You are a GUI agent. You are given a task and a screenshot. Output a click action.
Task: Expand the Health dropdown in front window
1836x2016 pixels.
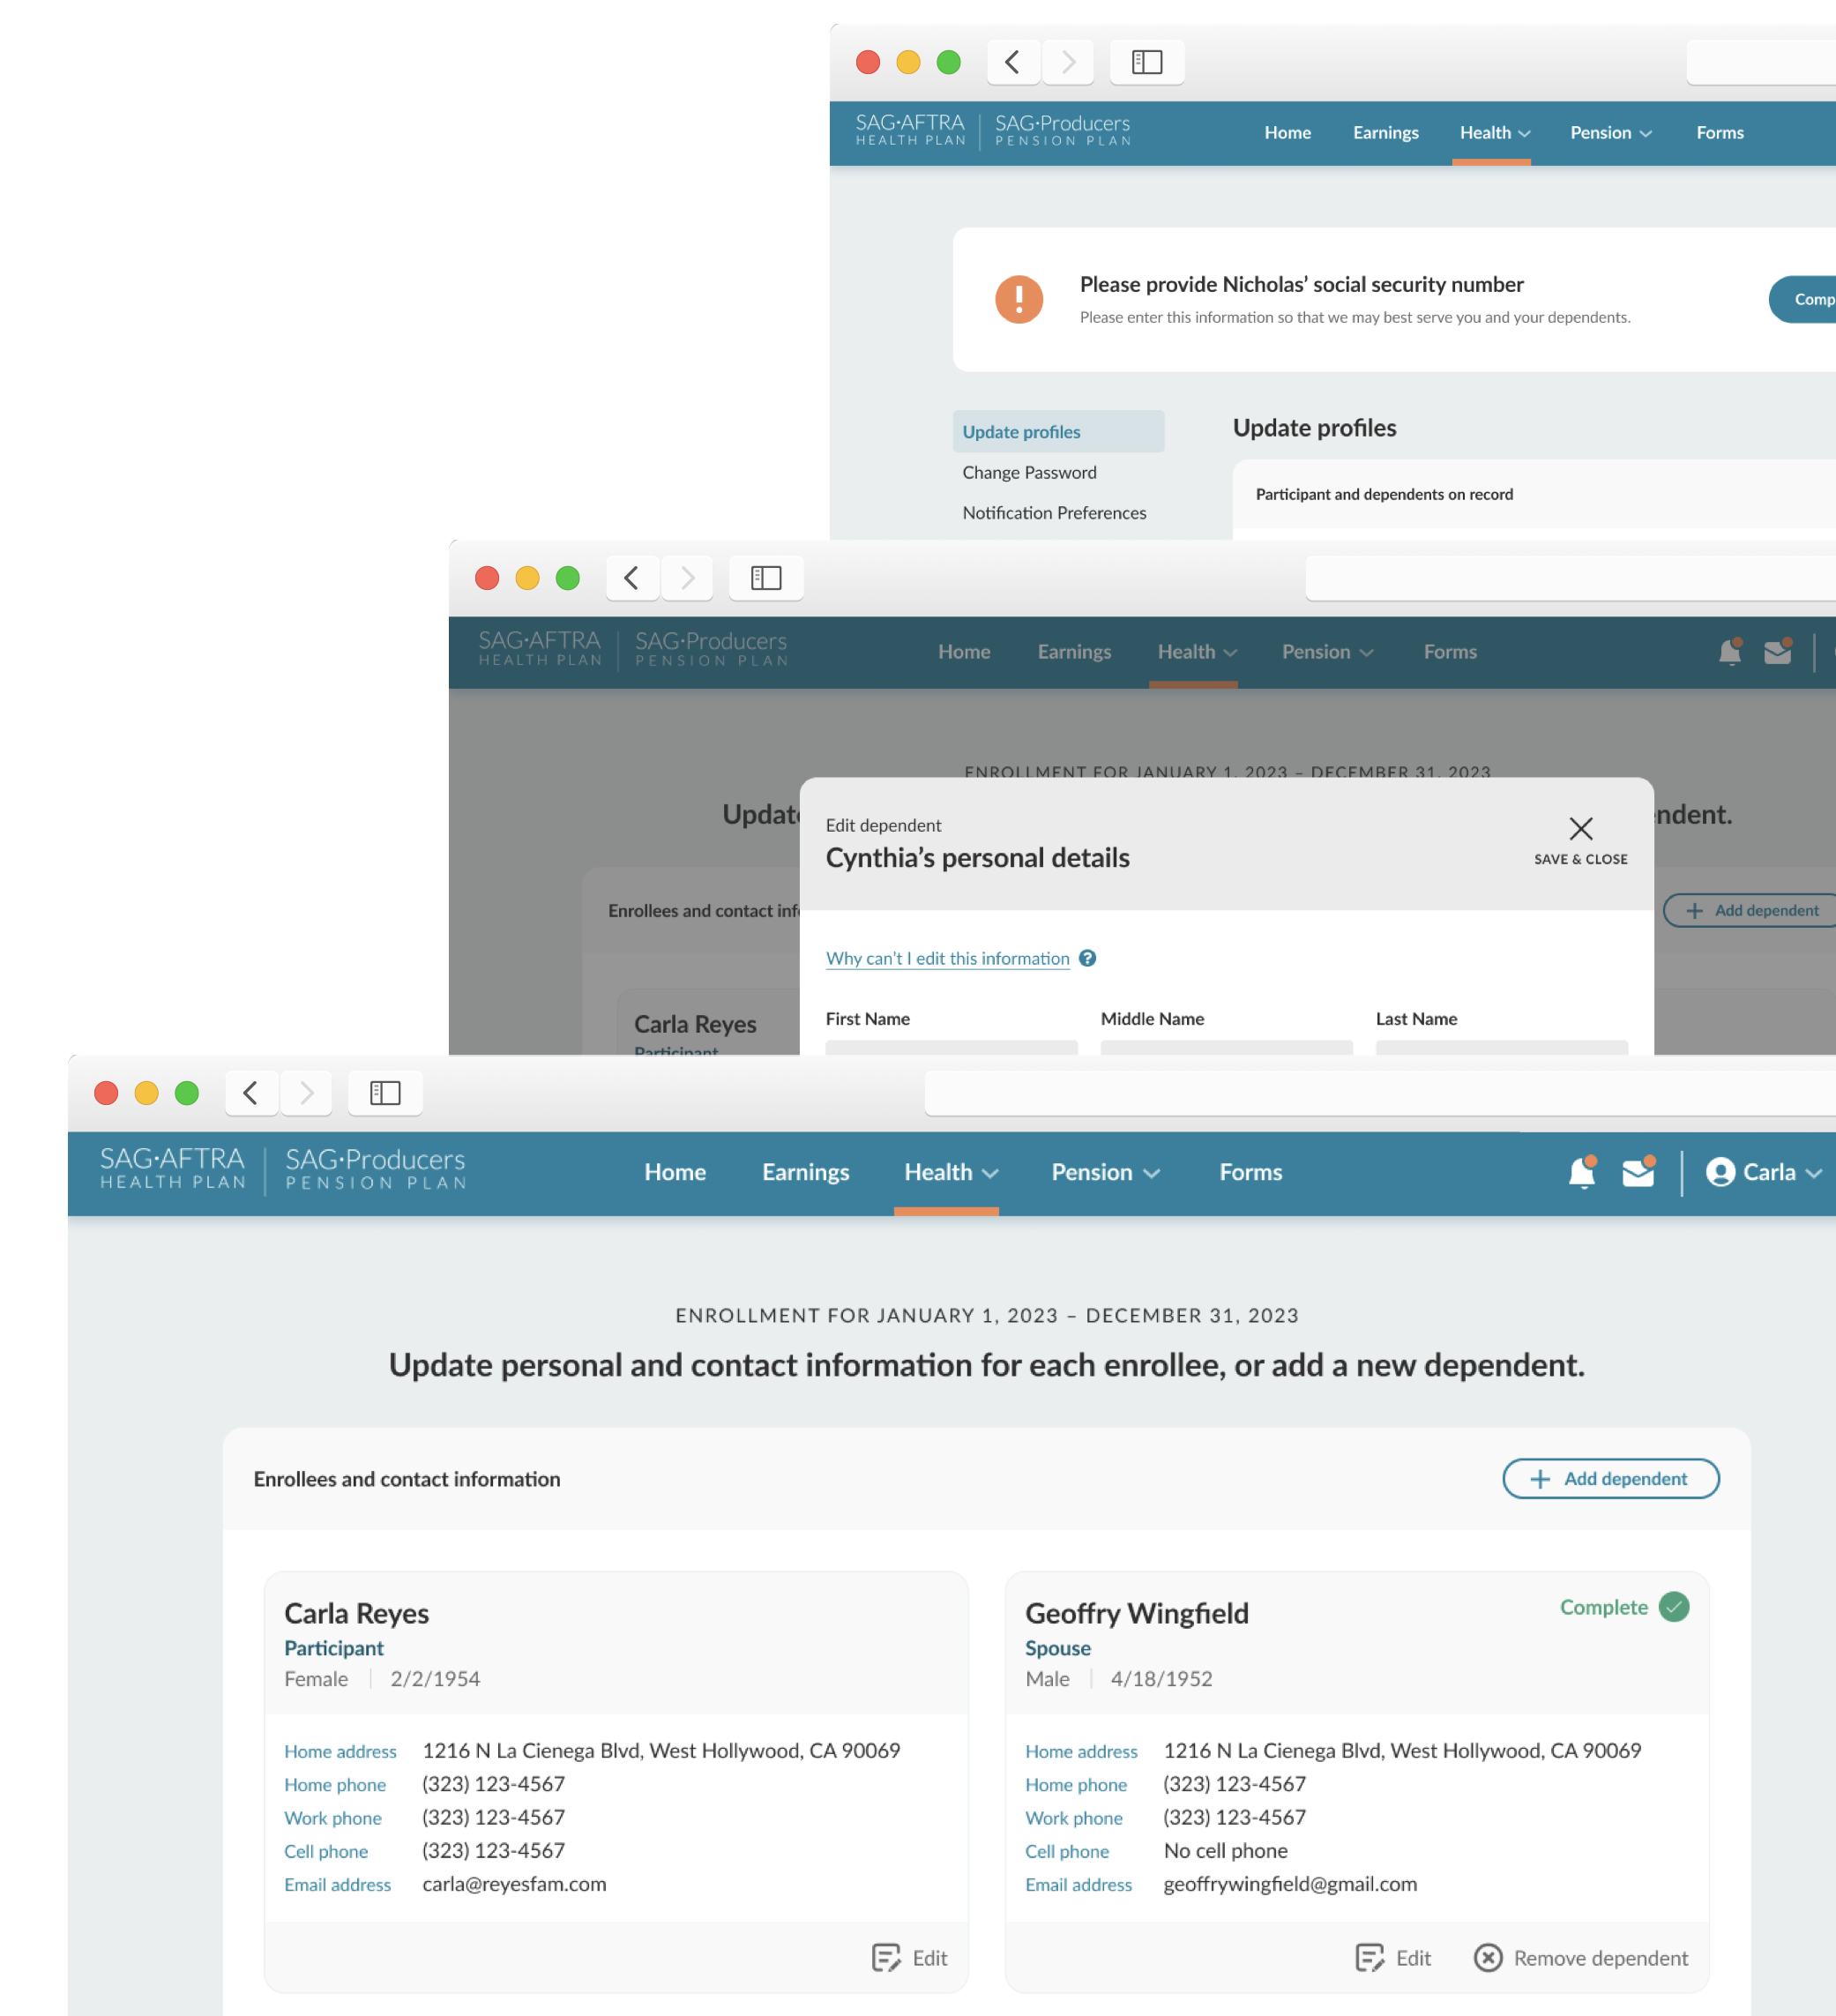[950, 1172]
